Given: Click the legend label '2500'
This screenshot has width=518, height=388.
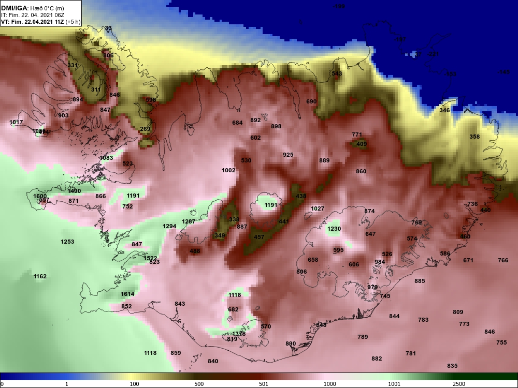Looking at the screenshot, I should click(x=459, y=384).
